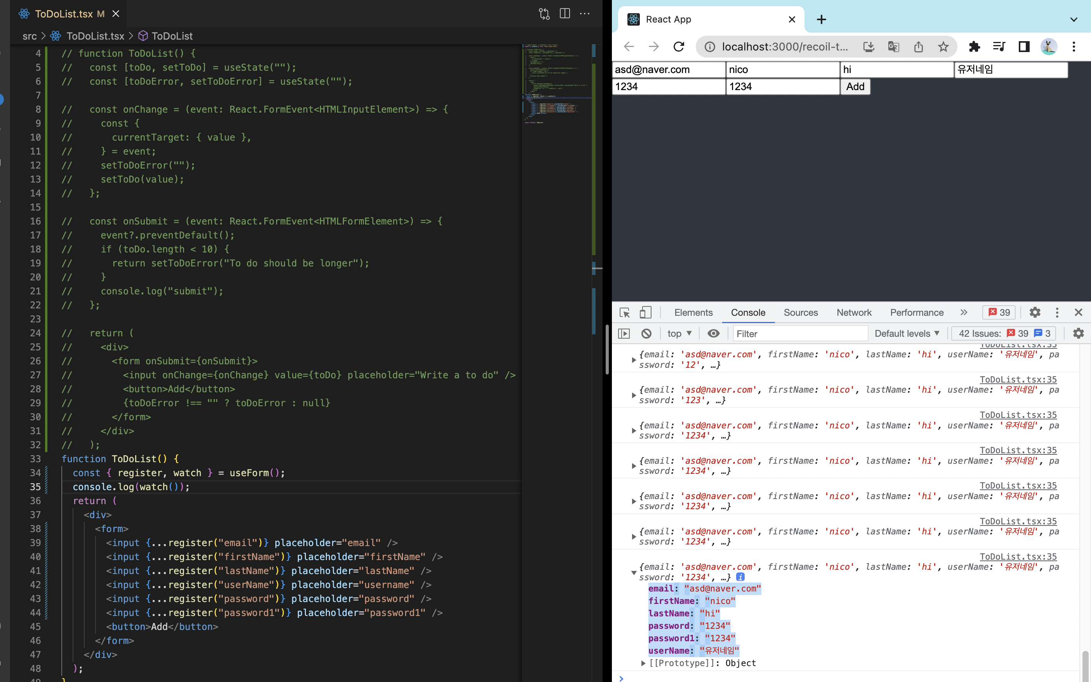Expand the Prototype Object entry
The height and width of the screenshot is (682, 1091).
pyautogui.click(x=643, y=663)
